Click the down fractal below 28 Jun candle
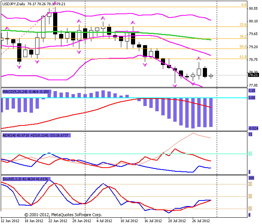 tap(79, 52)
